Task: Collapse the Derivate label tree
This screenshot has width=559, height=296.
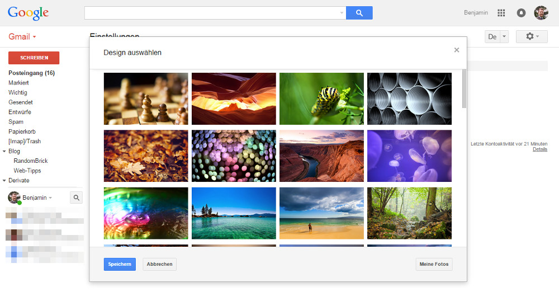Action: click(x=4, y=181)
